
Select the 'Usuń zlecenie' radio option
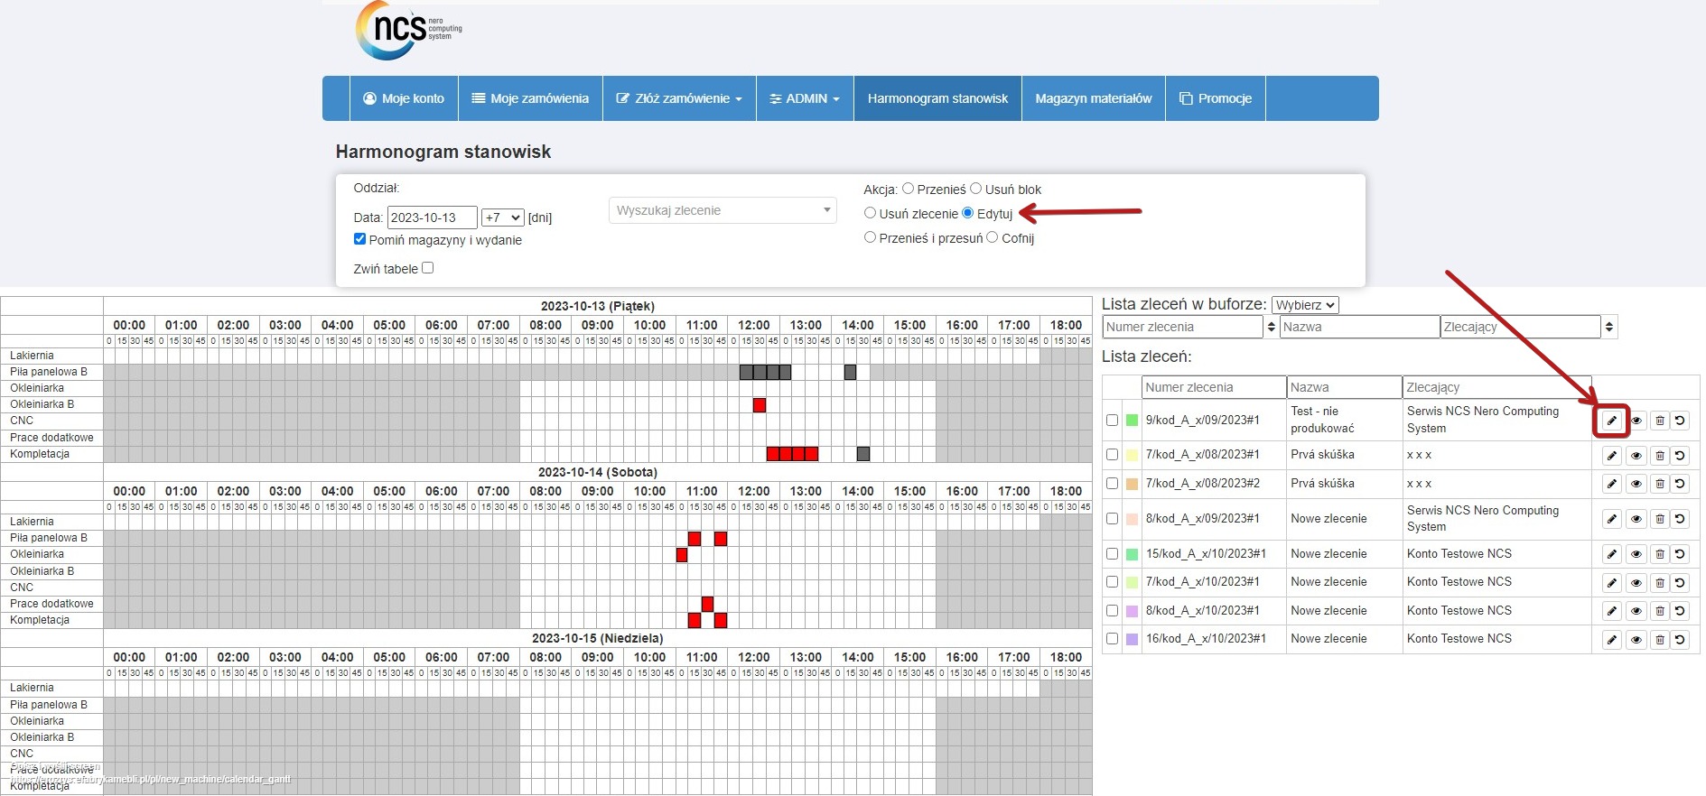[x=870, y=213]
